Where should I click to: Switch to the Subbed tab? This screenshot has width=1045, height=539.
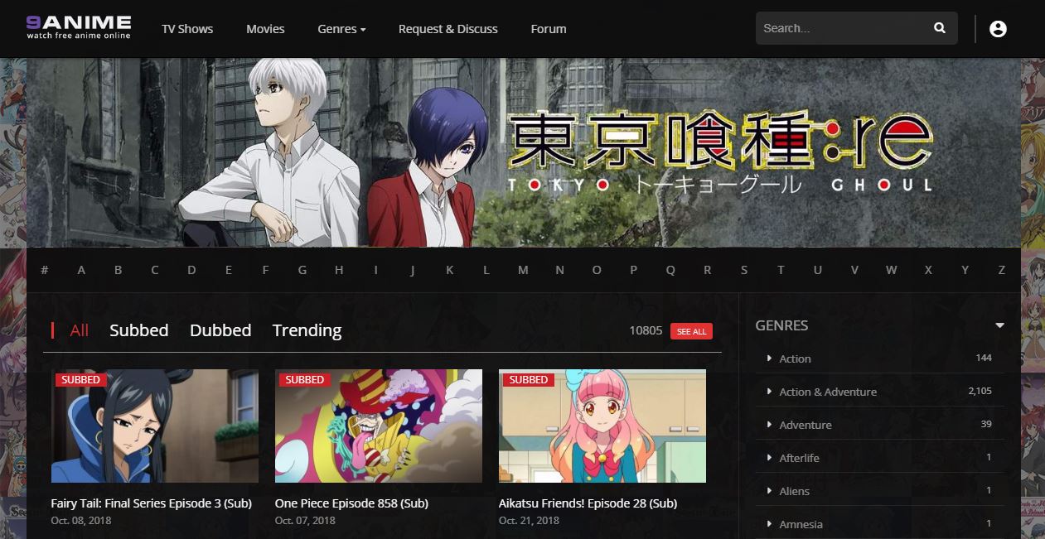(139, 330)
